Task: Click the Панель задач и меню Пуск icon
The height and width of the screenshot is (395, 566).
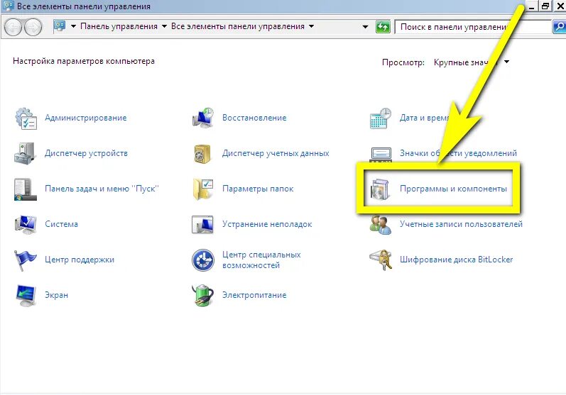Action: [26, 189]
